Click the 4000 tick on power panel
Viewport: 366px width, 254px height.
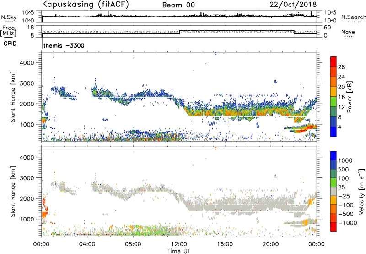(x=27, y=63)
